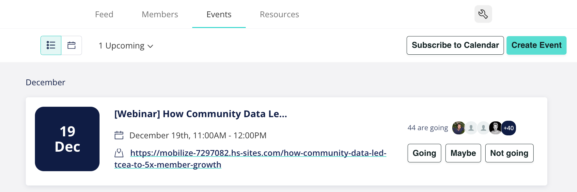Click Subscribe to Calendar button
Viewport: 577px width, 192px height.
(455, 45)
